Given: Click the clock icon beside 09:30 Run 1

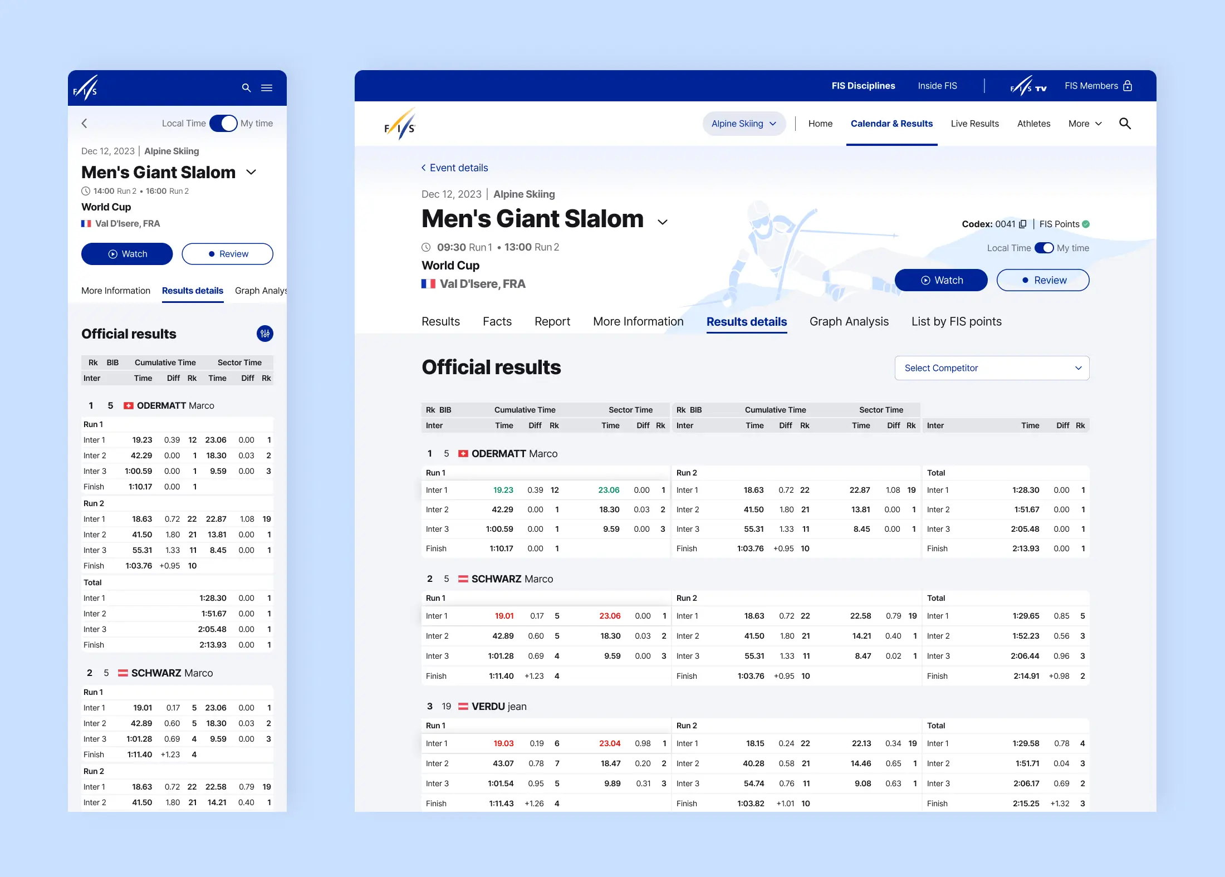Looking at the screenshot, I should 426,247.
